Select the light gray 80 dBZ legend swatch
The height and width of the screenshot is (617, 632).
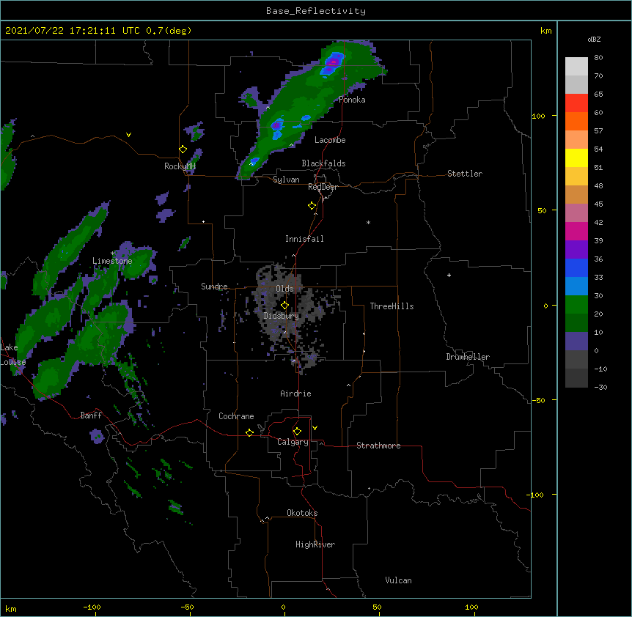pyautogui.click(x=576, y=66)
